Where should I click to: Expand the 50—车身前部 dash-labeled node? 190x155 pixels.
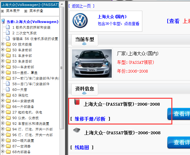click(3, 67)
